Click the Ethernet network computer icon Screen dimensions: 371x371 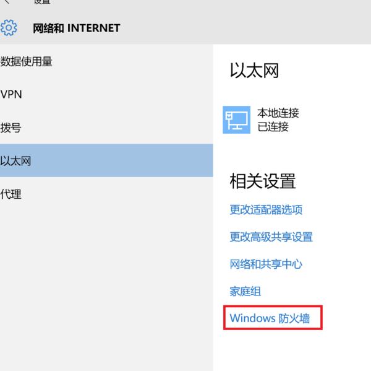236,120
